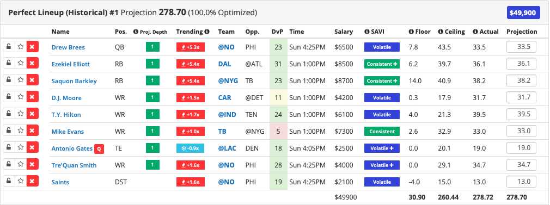Image resolution: width=550 pixels, height=205 pixels.
Task: Open the info icon next to Trending
Action: click(207, 32)
